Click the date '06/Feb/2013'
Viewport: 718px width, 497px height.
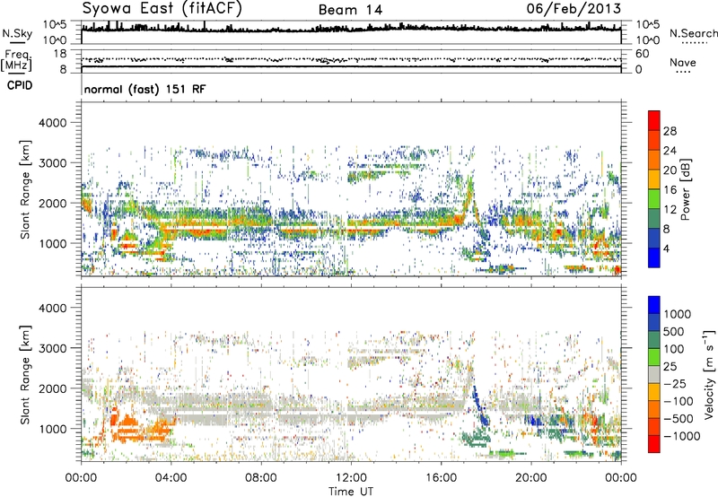coord(574,9)
